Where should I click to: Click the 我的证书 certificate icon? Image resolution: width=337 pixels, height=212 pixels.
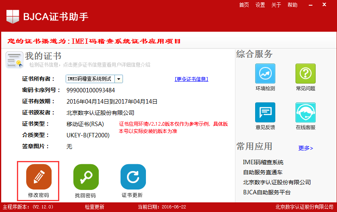click(x=14, y=59)
